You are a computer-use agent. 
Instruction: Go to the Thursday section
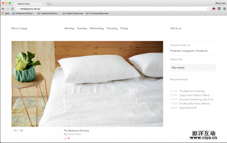(x=112, y=28)
